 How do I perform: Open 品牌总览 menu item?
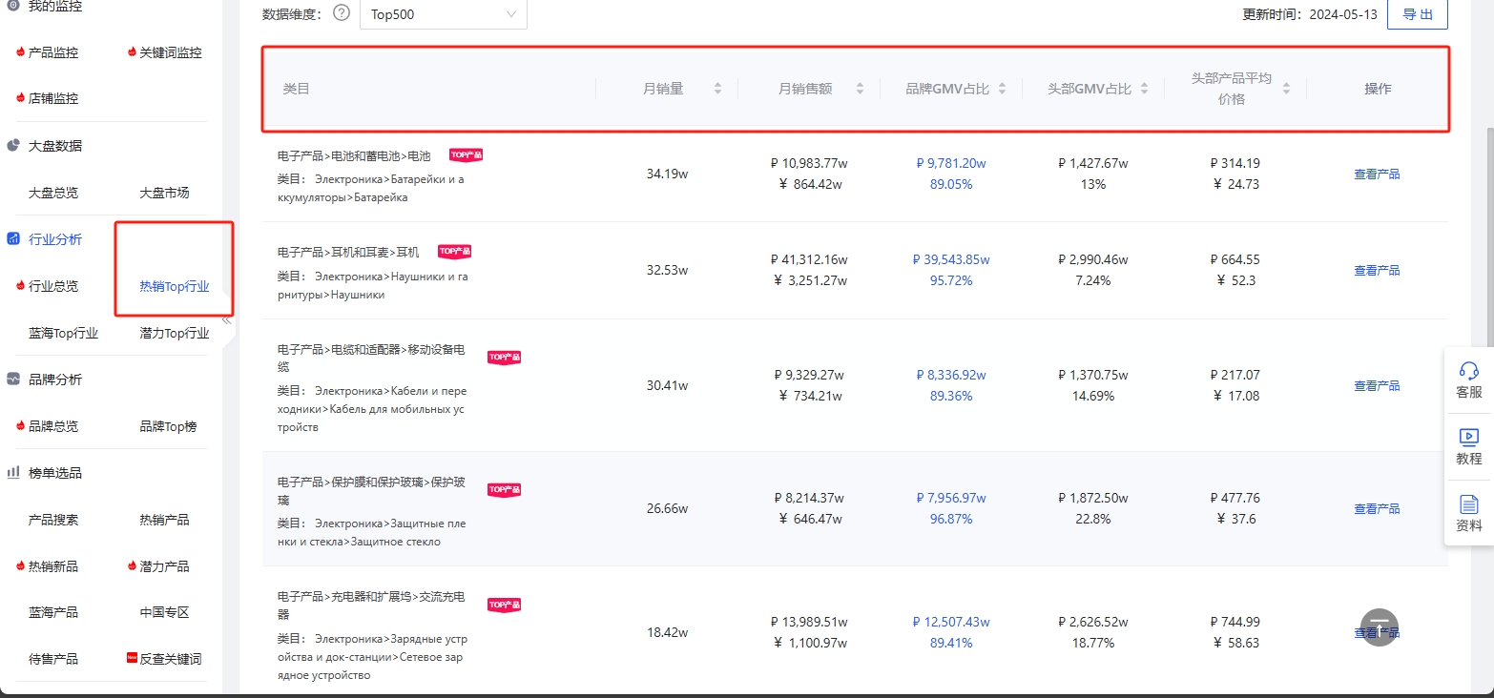[x=53, y=426]
